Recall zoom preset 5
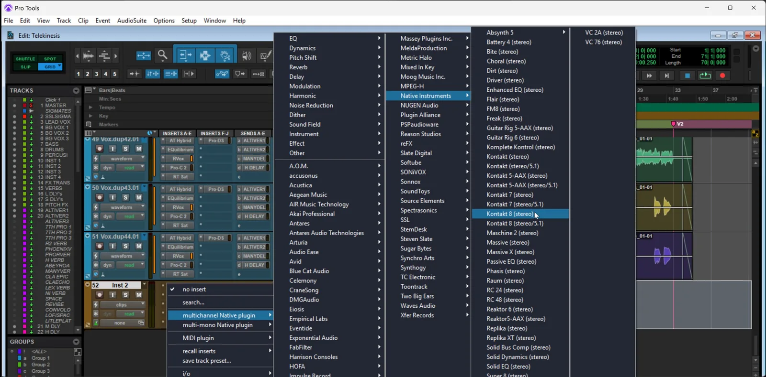The width and height of the screenshot is (766, 377). tap(114, 74)
